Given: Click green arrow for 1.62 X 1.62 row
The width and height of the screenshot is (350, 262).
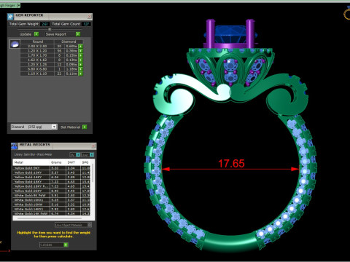Looking at the screenshot, I should click(x=81, y=60).
